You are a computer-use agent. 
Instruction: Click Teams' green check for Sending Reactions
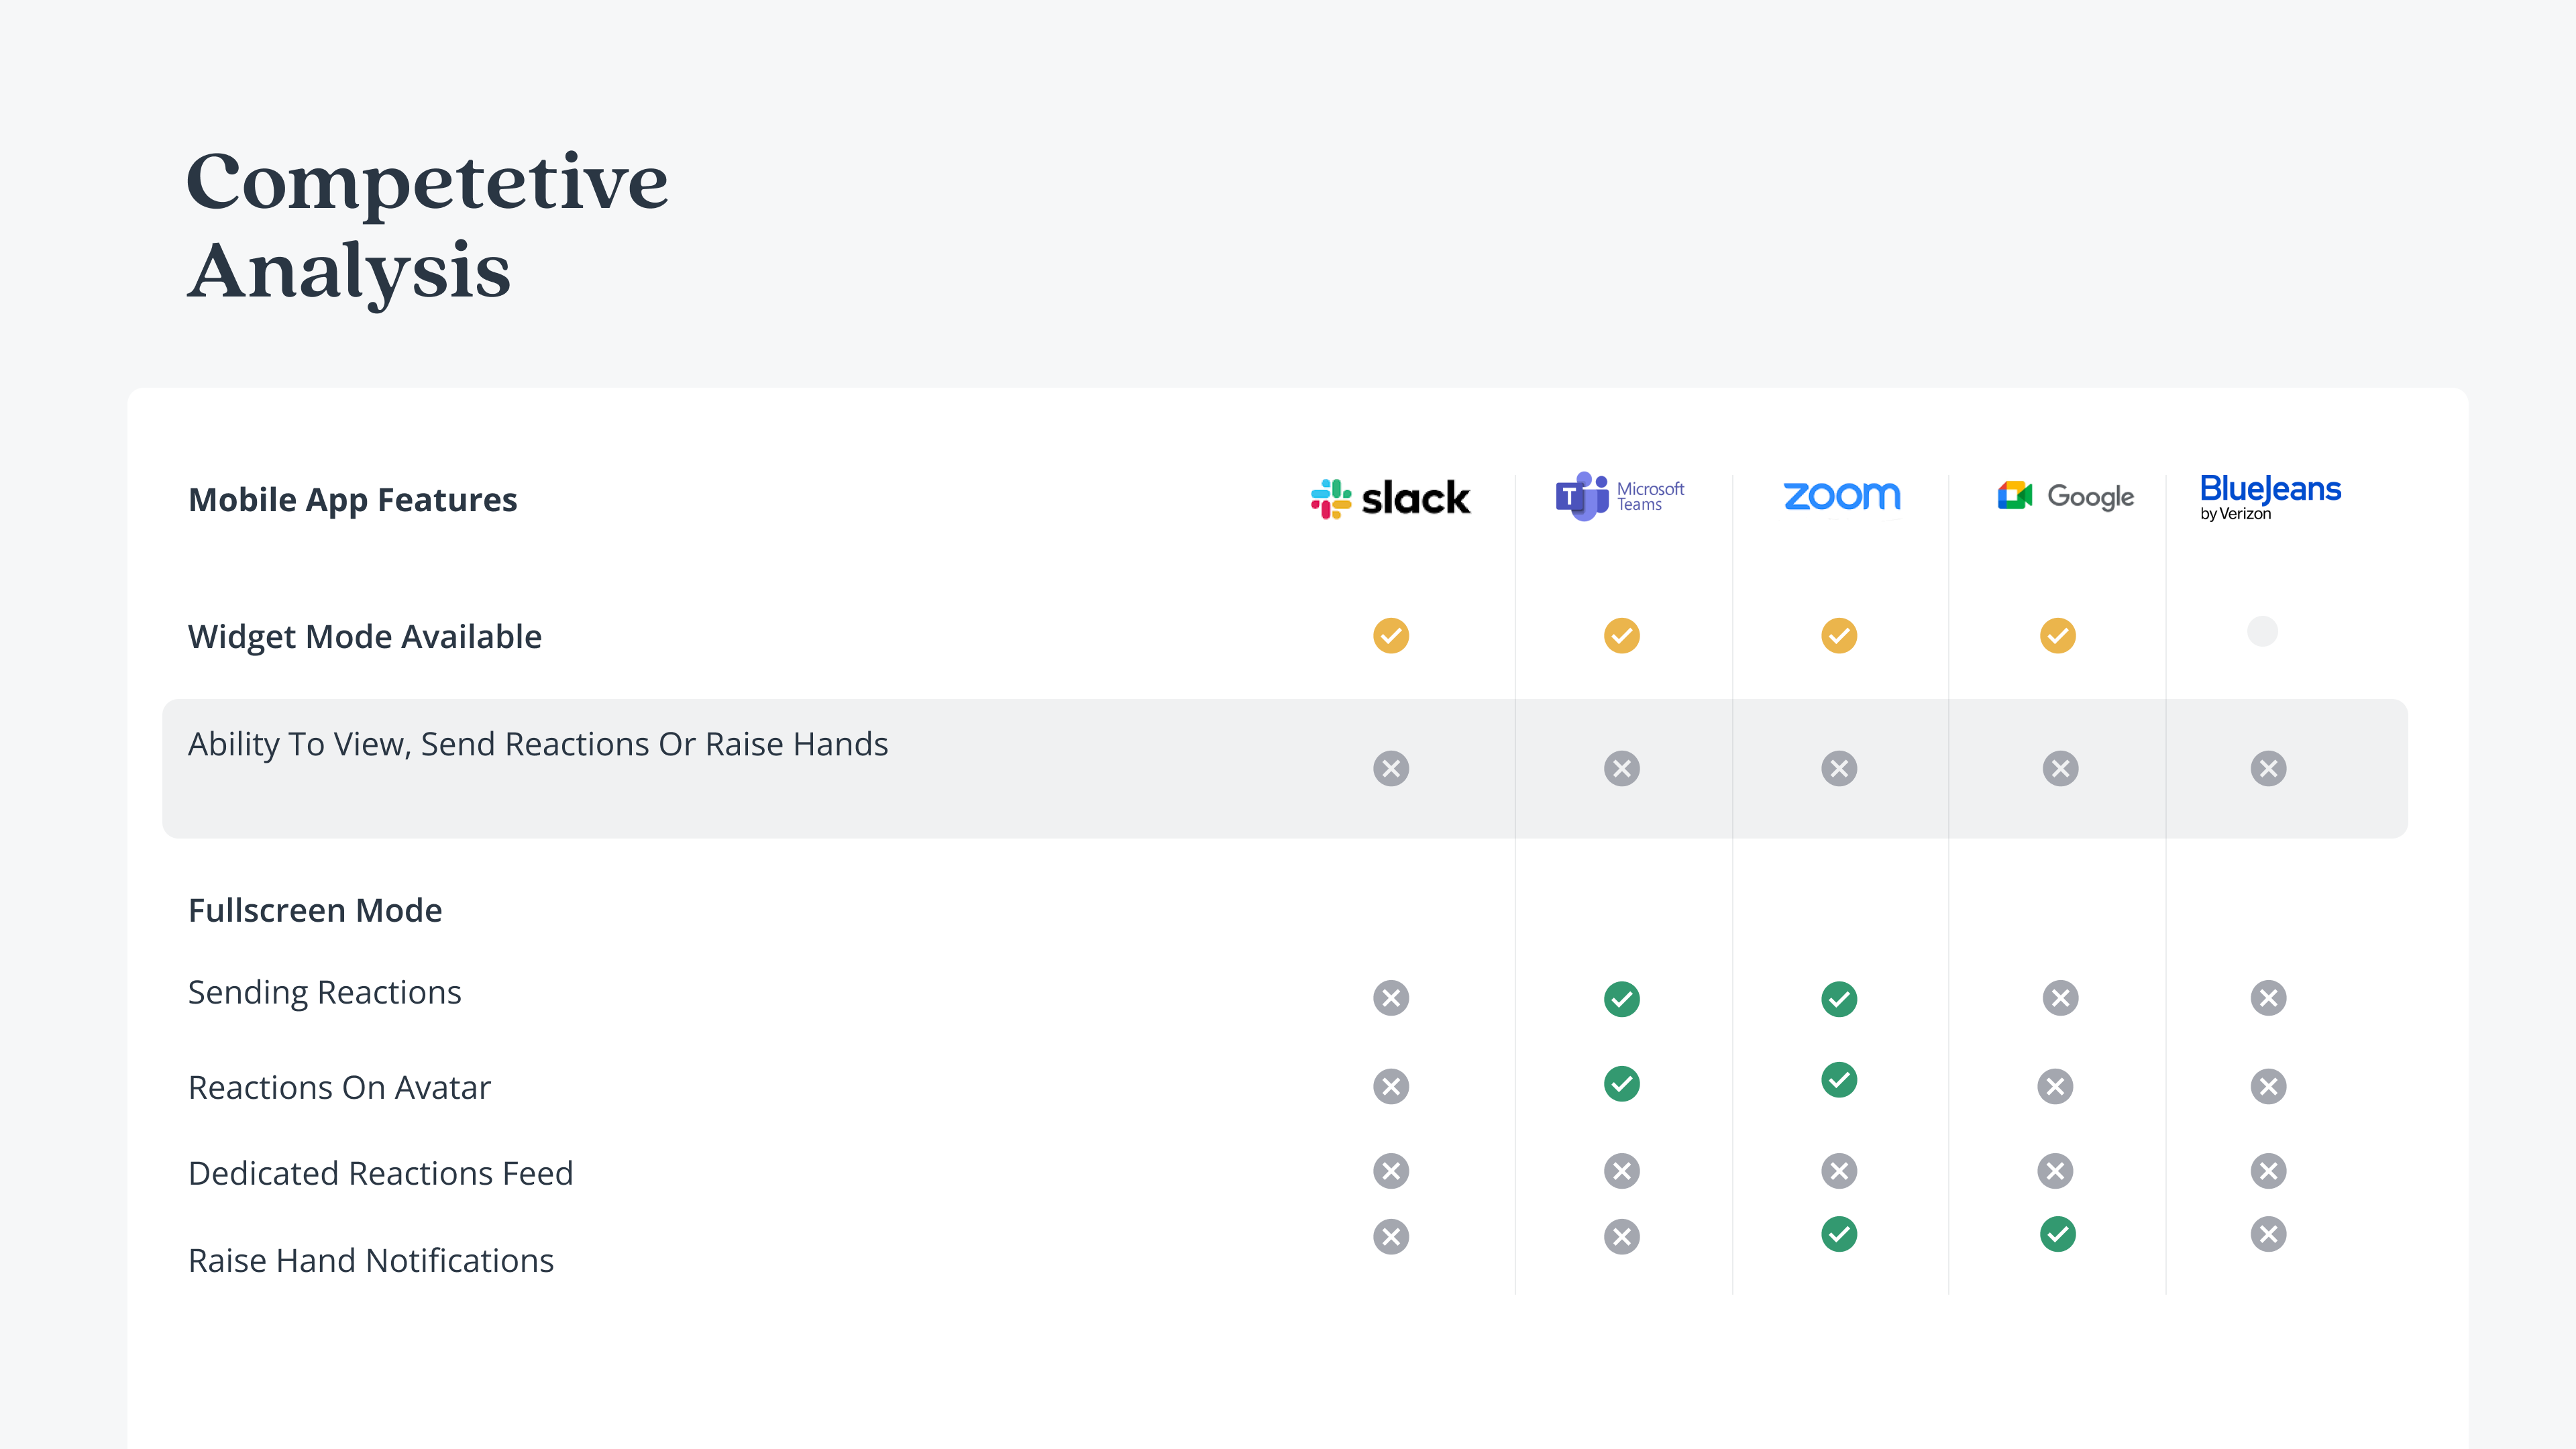1622,999
